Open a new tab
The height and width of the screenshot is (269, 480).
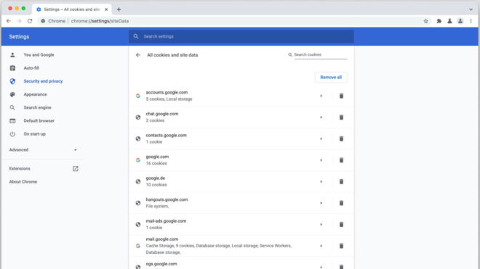coord(119,9)
